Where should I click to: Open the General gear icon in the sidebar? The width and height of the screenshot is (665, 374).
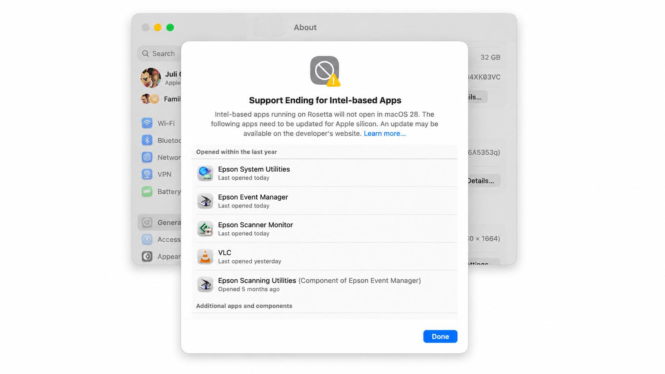pos(147,223)
